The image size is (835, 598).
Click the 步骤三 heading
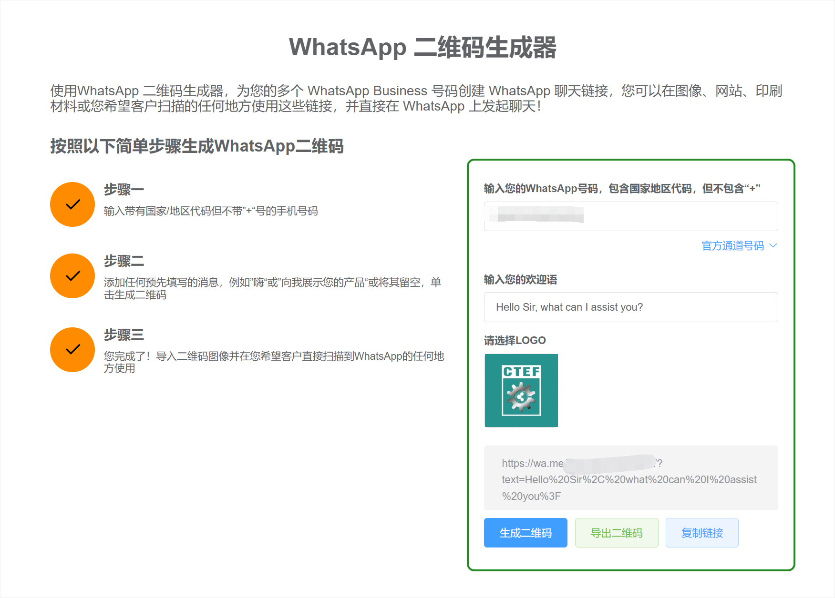[x=124, y=335]
